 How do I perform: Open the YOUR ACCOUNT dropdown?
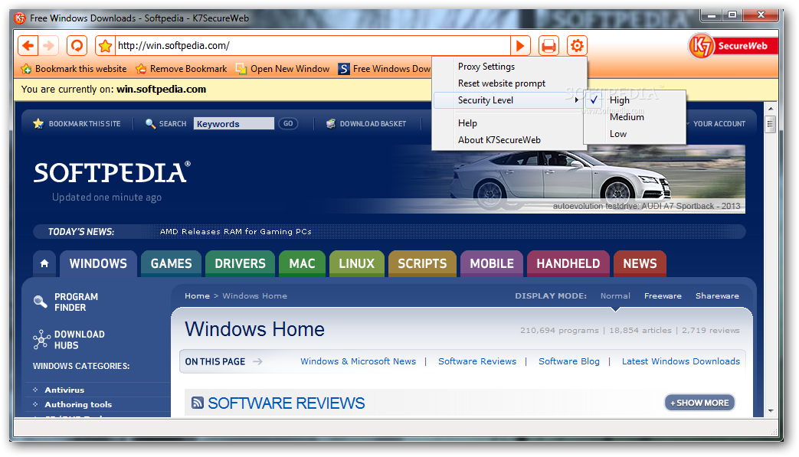pos(716,124)
